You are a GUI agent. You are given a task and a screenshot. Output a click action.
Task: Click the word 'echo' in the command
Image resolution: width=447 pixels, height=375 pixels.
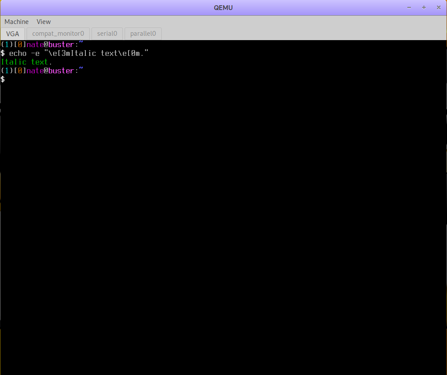[18, 53]
